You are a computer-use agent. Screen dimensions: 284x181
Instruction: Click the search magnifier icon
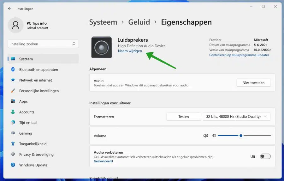[74, 44]
